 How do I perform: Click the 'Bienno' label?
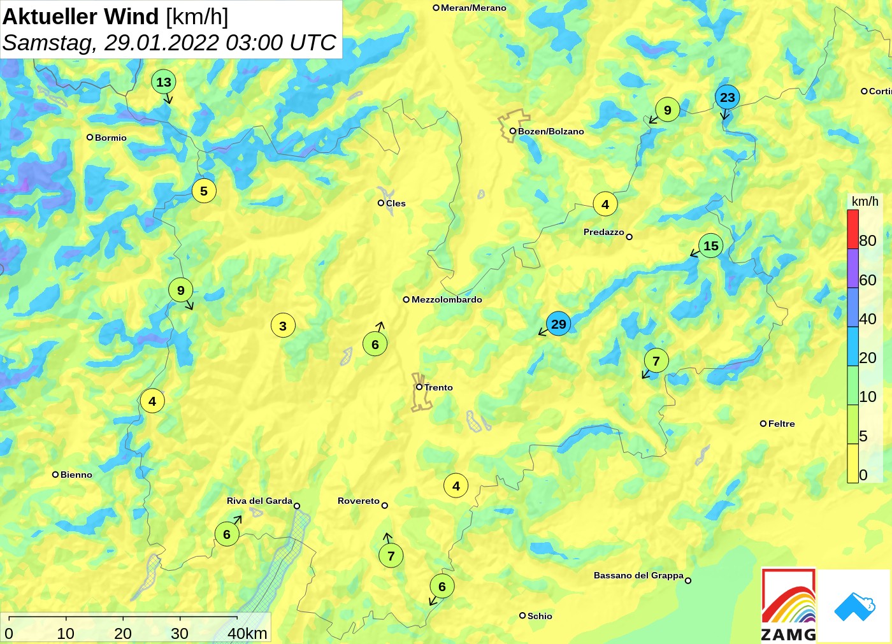(x=76, y=475)
